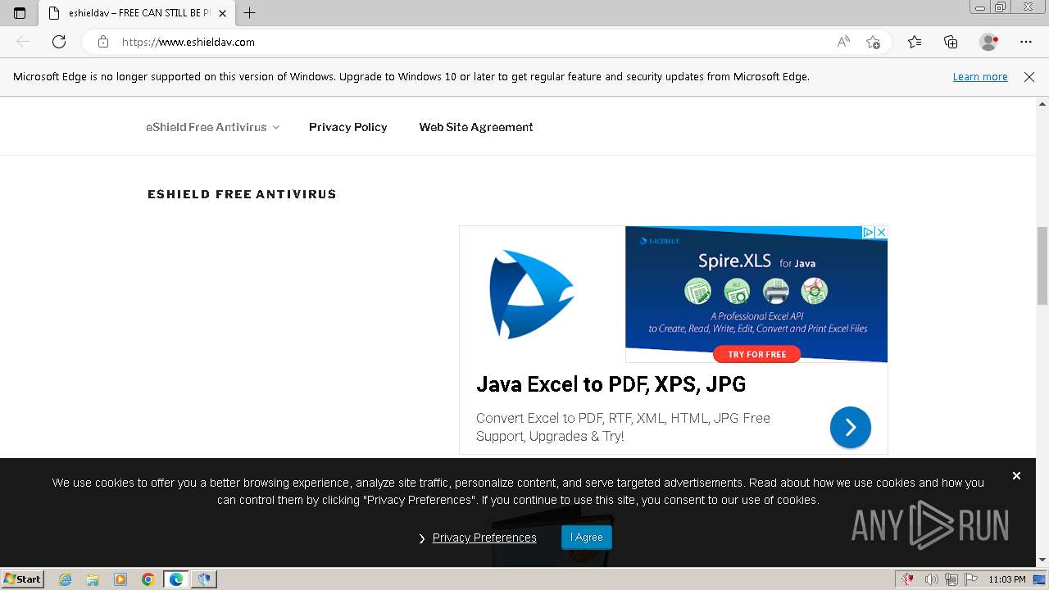This screenshot has width=1049, height=590.
Task: Open the Privacy Policy menu item
Action: [x=347, y=127]
